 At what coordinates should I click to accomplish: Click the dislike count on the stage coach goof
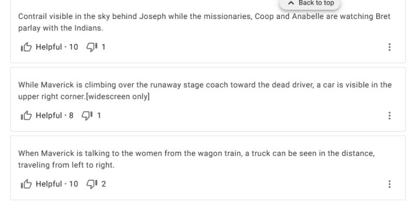(99, 116)
